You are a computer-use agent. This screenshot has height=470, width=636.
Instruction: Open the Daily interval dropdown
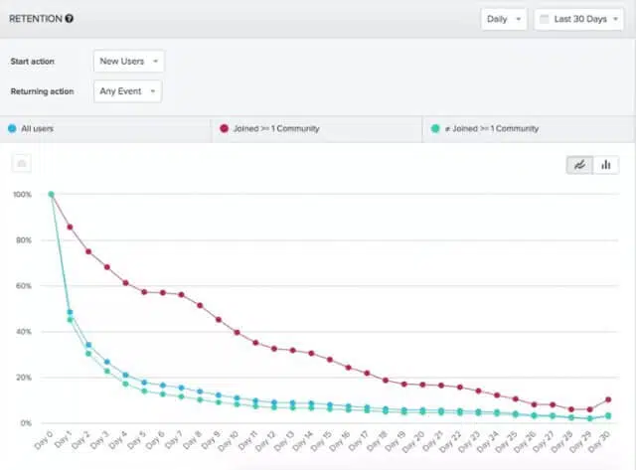(x=504, y=19)
